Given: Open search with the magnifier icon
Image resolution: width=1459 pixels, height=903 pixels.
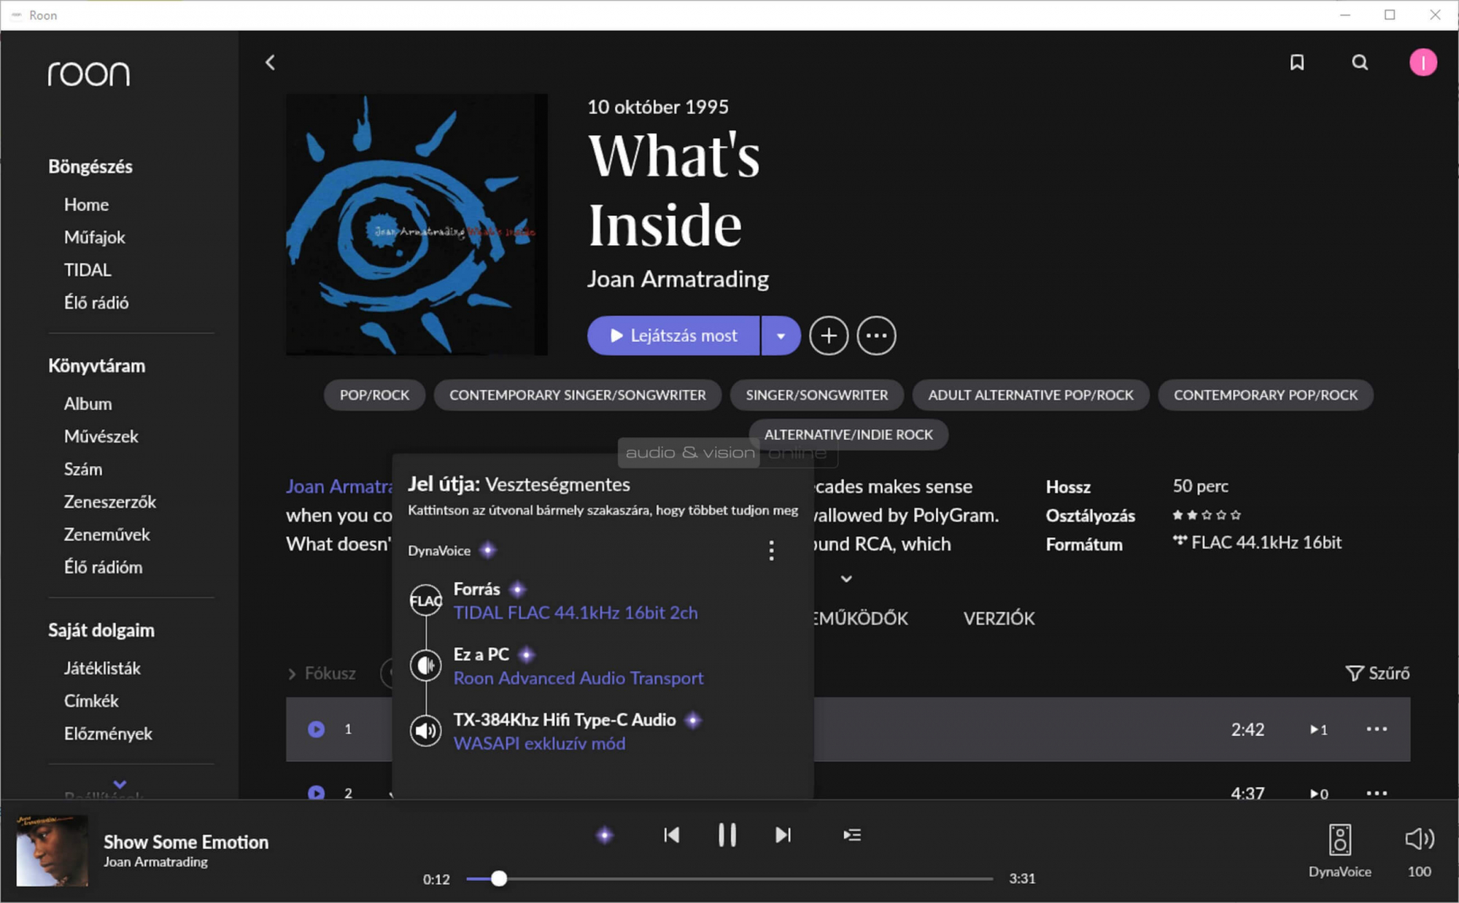Looking at the screenshot, I should 1360,63.
